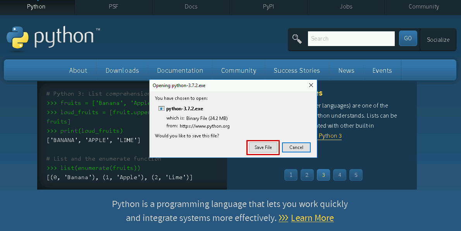Click Save File in the download dialog
This screenshot has height=231, width=461.
263,147
